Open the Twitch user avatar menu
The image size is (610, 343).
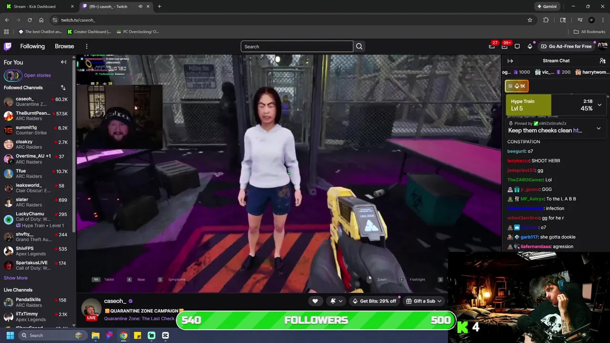click(602, 46)
